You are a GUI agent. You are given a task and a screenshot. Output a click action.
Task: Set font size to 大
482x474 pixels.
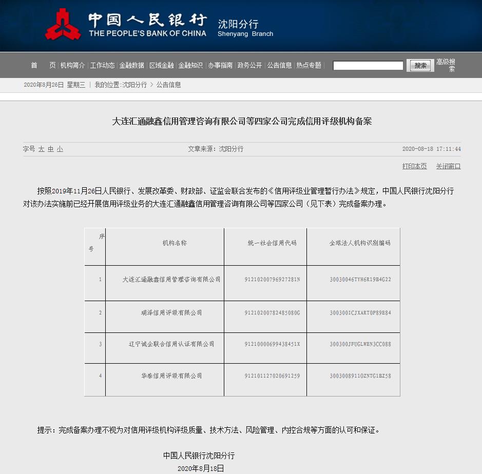(42, 149)
